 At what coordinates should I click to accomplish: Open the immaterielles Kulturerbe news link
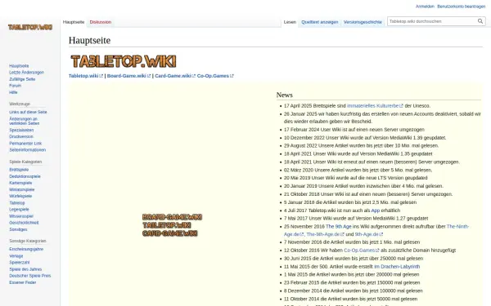pos(375,106)
